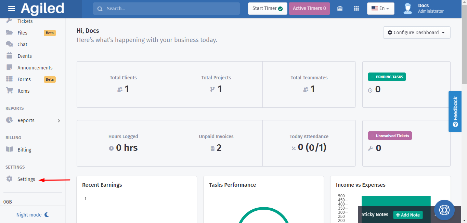
Task: Click the Items shopping cart icon
Action: [10, 91]
